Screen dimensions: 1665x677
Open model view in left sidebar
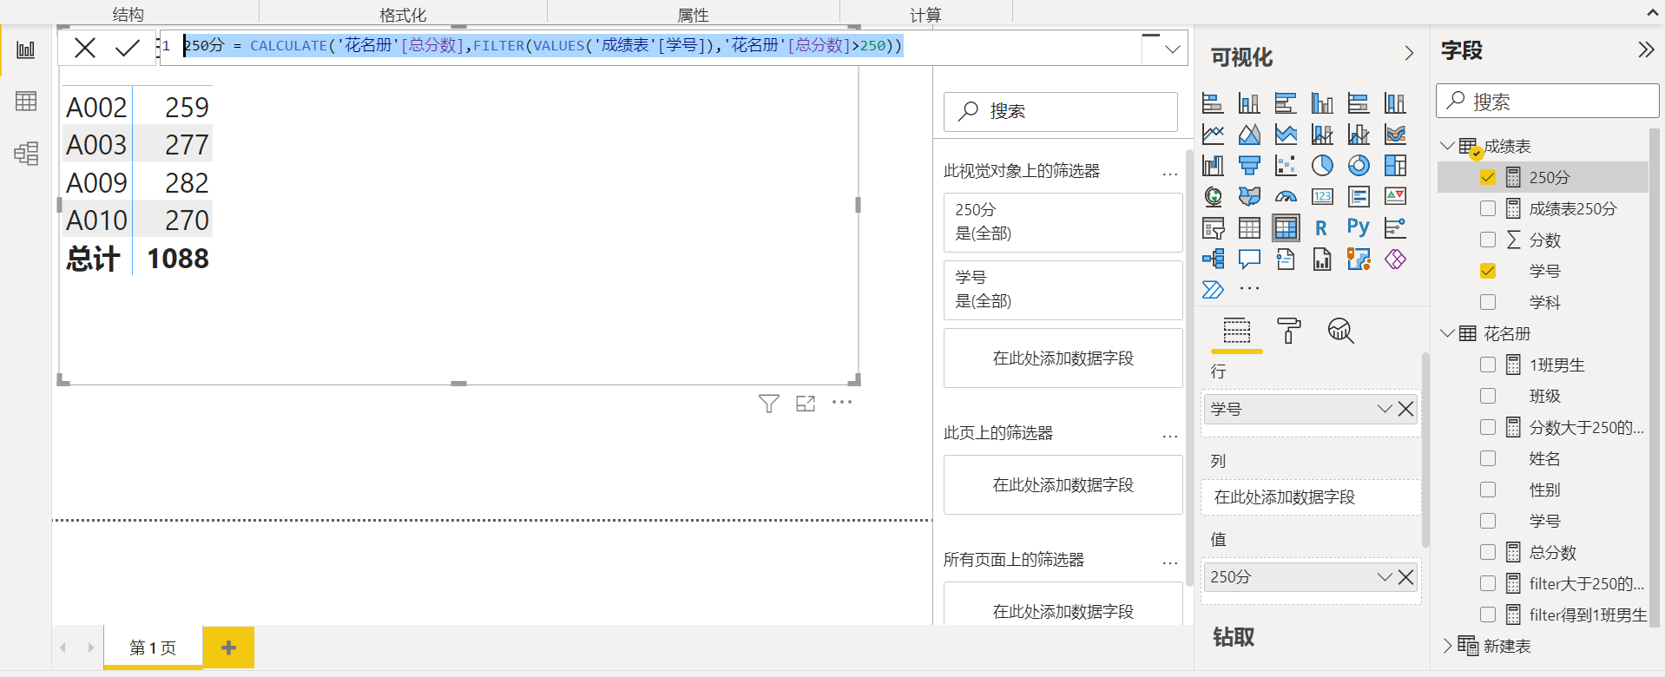pyautogui.click(x=26, y=153)
